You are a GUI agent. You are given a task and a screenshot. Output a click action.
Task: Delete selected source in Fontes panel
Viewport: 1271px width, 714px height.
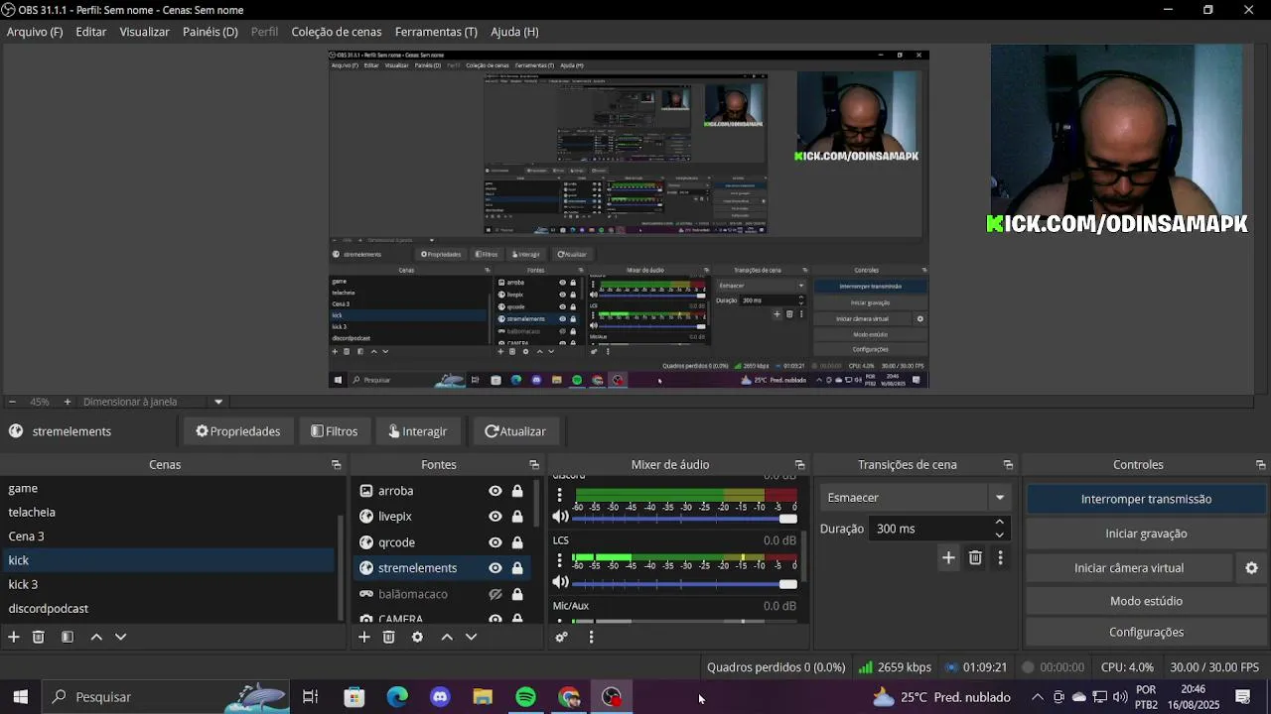point(389,637)
